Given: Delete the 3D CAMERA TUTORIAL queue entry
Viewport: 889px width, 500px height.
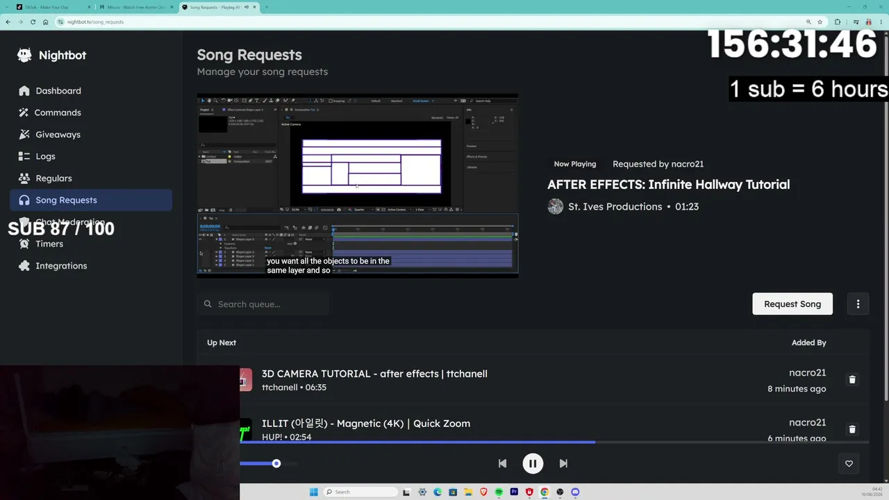Looking at the screenshot, I should pyautogui.click(x=852, y=380).
